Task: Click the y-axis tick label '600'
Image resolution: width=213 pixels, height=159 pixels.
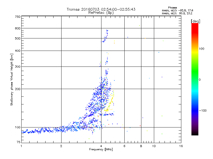Action: point(18,28)
